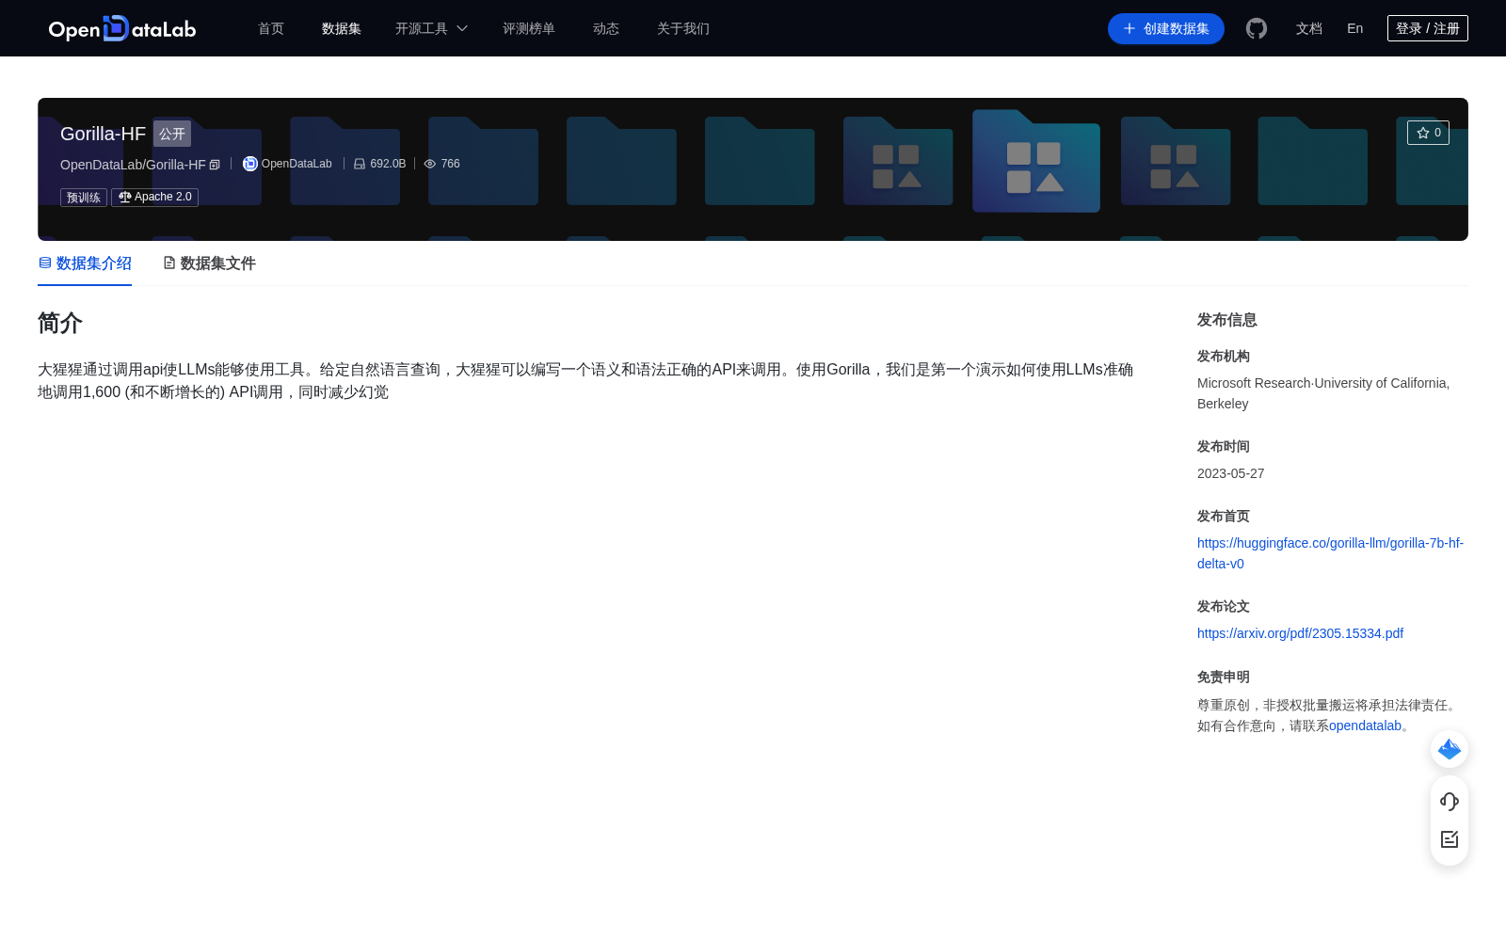Click the Microsoft Research publisher text

pos(1323,393)
